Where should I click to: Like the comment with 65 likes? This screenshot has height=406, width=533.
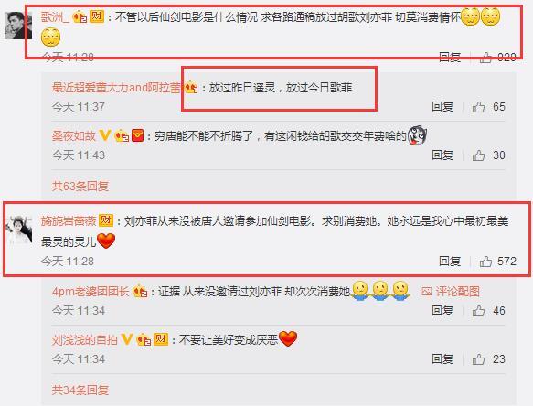[478, 107]
